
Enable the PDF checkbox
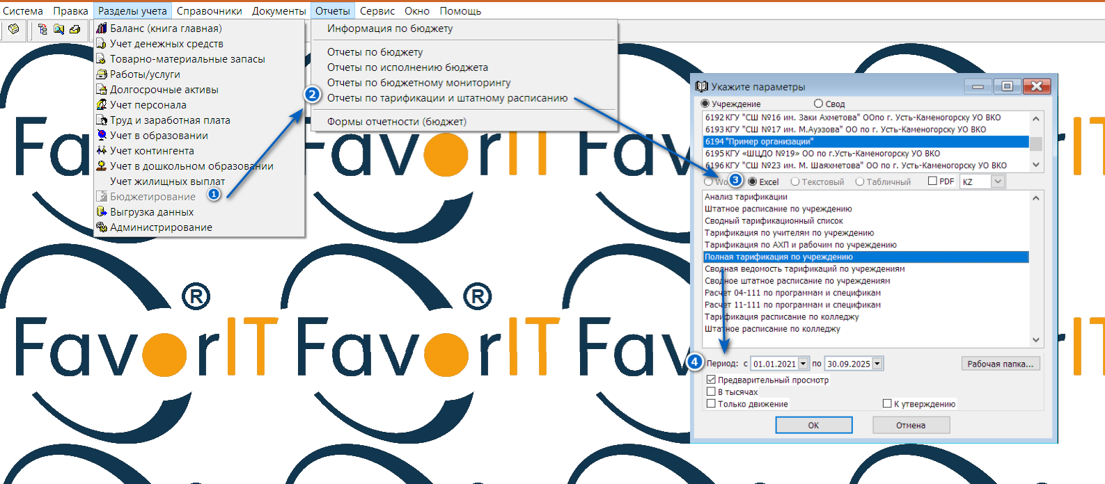(932, 181)
